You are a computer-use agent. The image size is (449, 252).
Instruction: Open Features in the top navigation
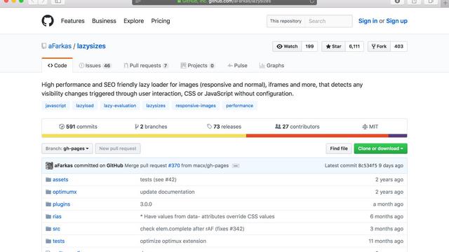[x=73, y=21]
